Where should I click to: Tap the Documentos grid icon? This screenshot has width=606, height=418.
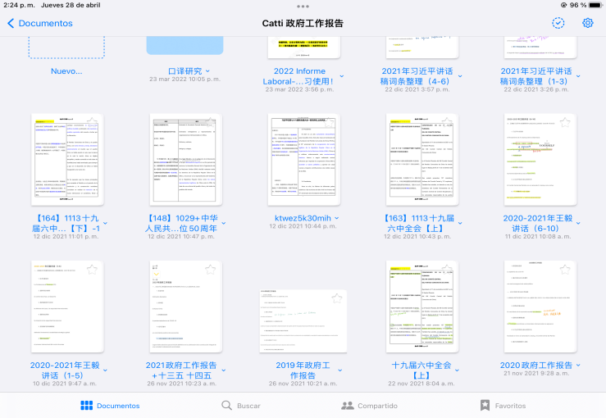pyautogui.click(x=86, y=406)
